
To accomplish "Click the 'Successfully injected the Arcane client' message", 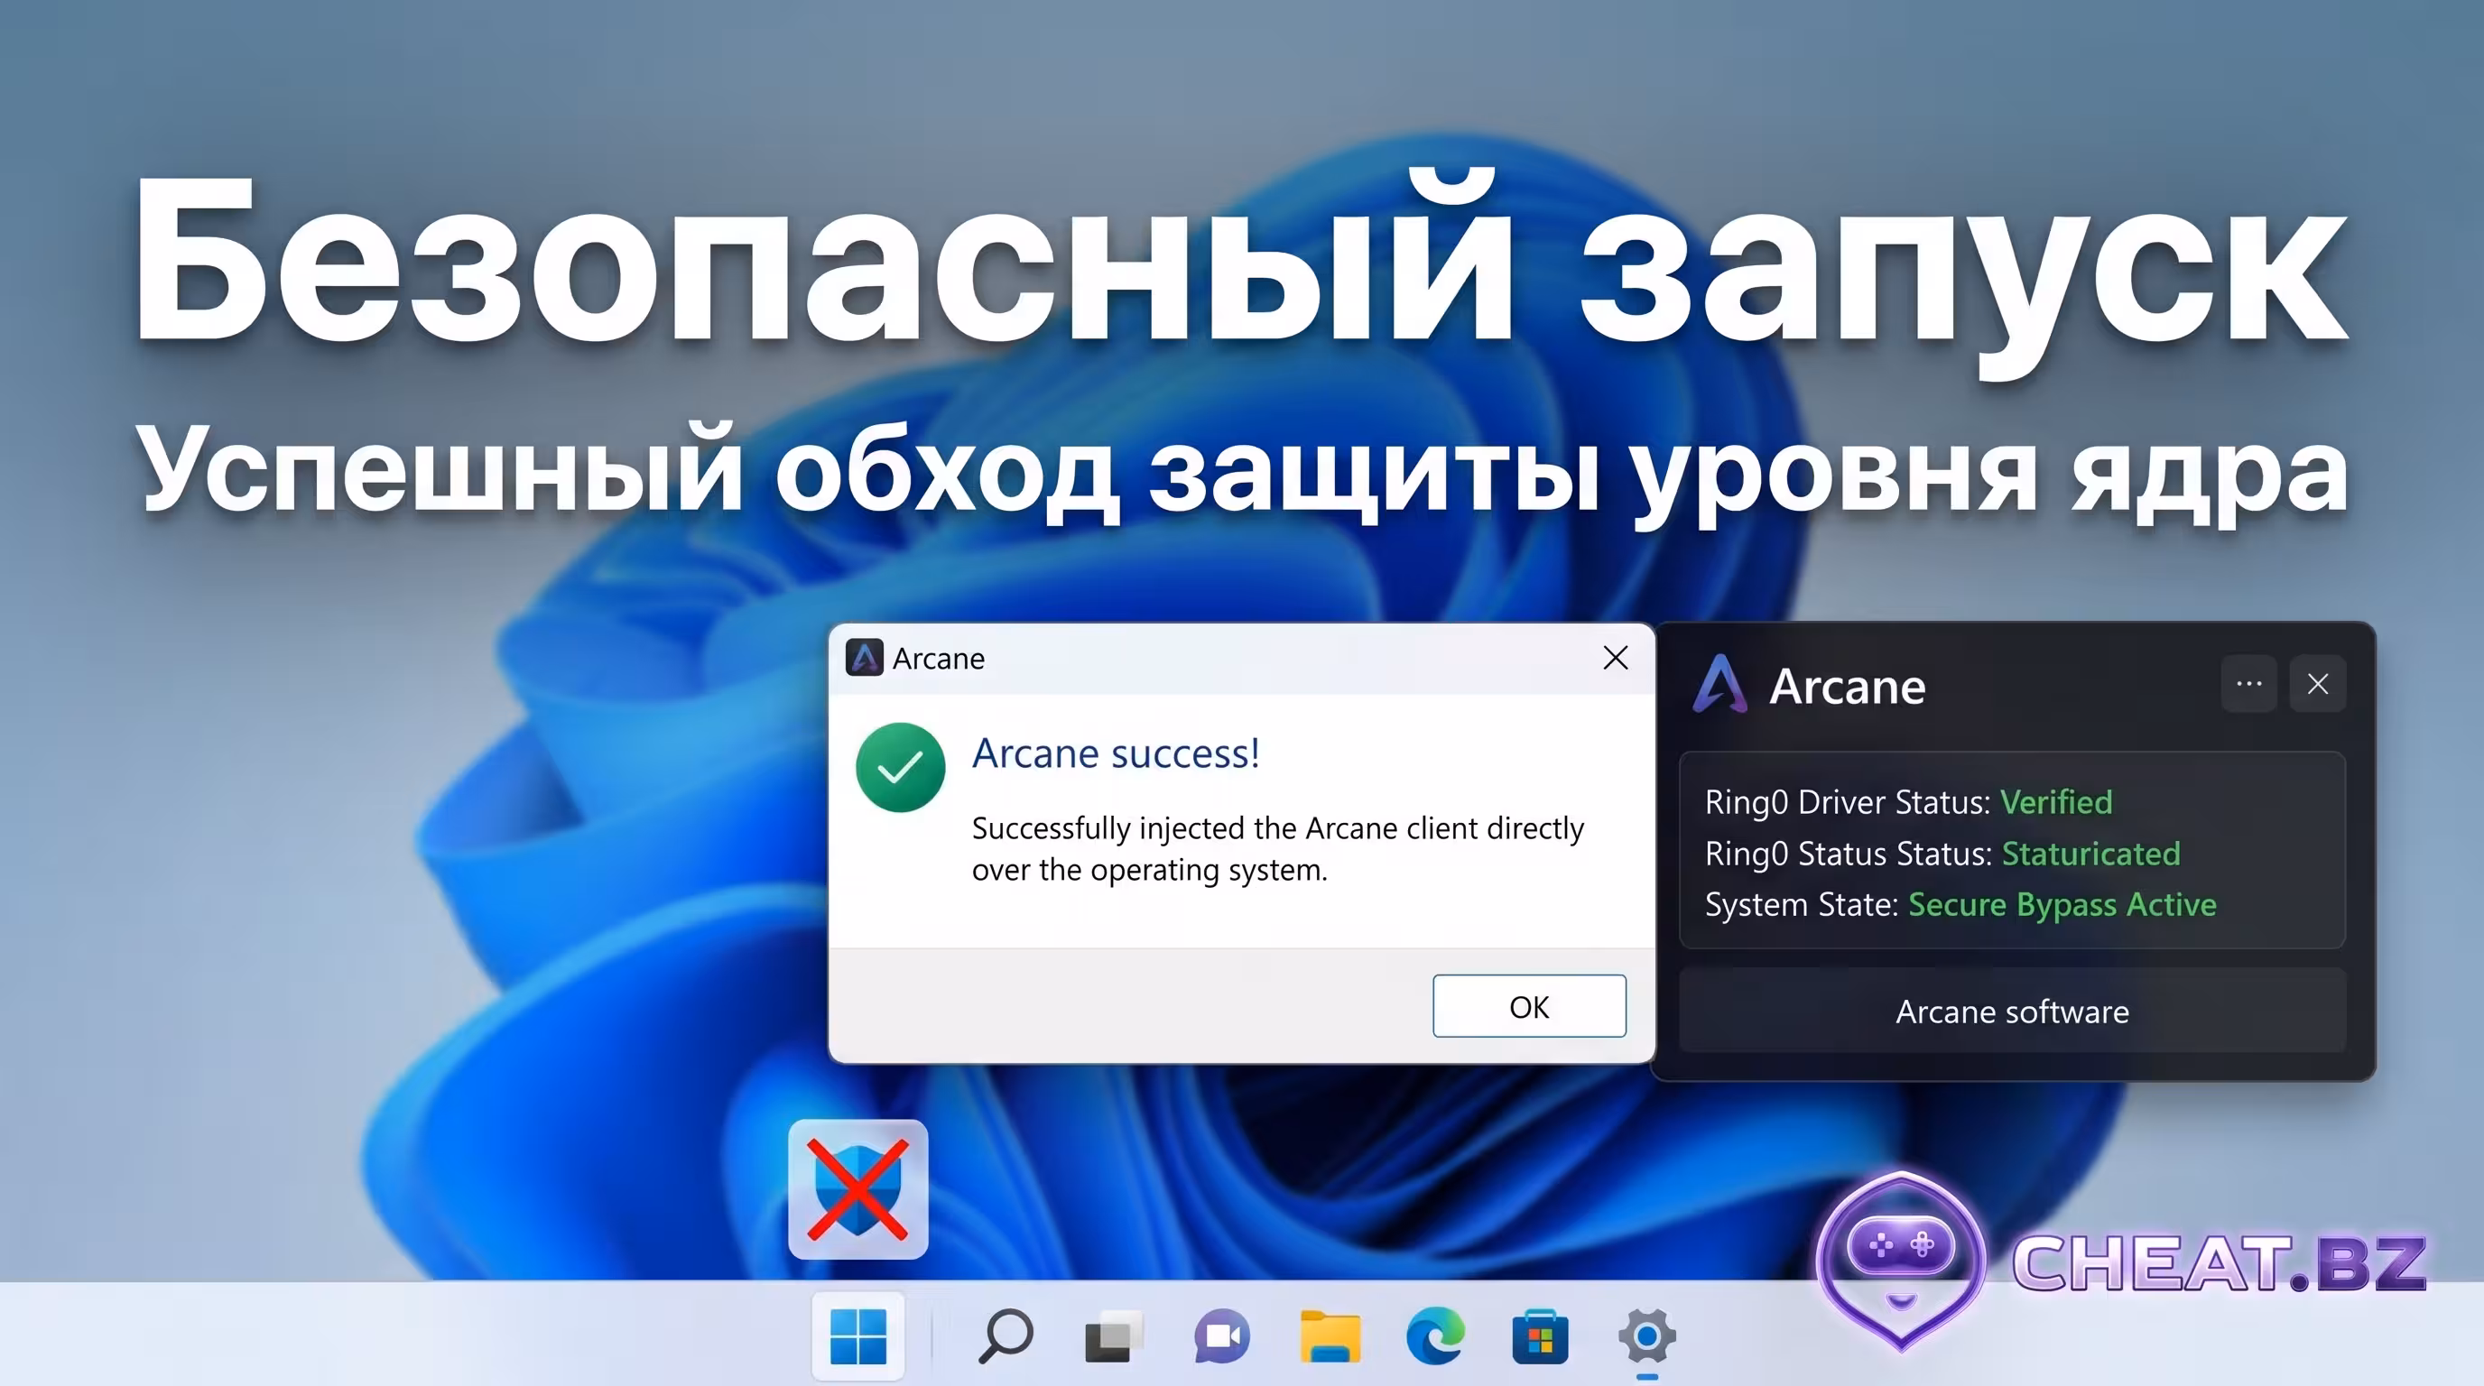I will (x=1278, y=849).
